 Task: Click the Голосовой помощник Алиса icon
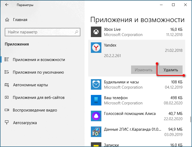pos(96,116)
